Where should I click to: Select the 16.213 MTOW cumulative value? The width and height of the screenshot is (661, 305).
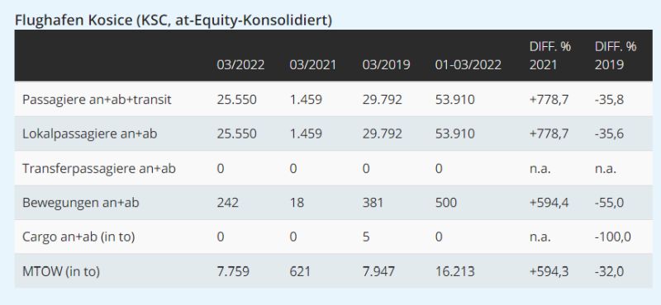click(454, 271)
